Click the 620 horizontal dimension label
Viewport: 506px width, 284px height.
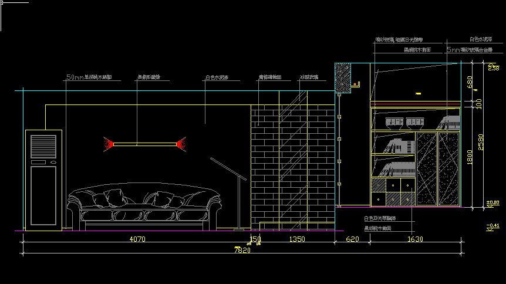click(352, 239)
